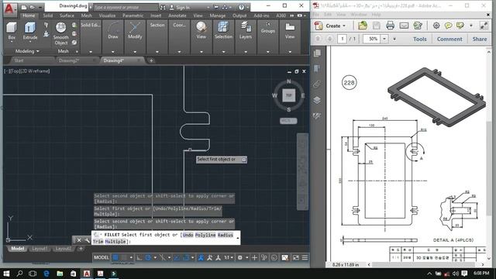The width and height of the screenshot is (496, 279).
Task: Click the View globe panel icon
Action: (x=201, y=28)
